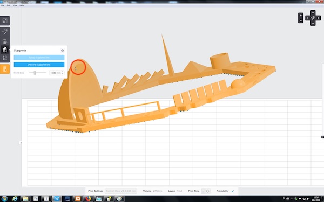Viewport: 324px width, 202px height.
Task: Open the Edit menu
Action: coord(9,5)
